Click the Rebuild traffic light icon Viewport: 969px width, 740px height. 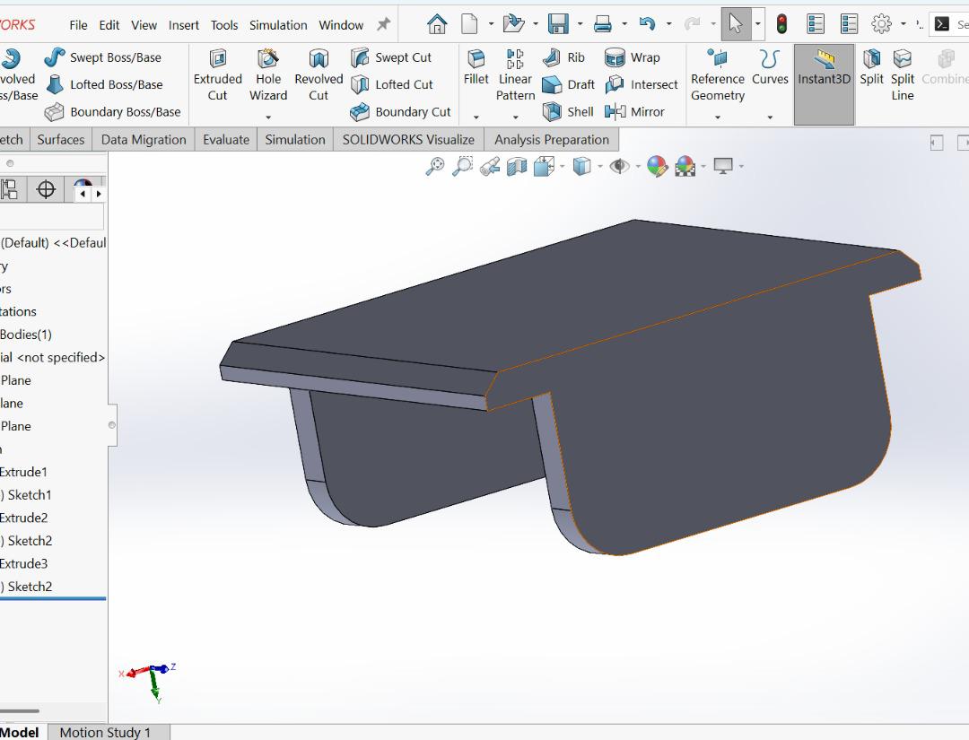tap(781, 25)
